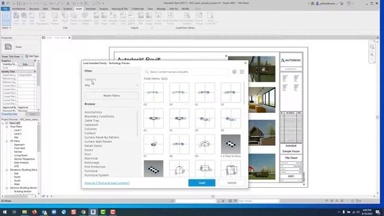Collapse the Identity Data properties group
The height and width of the screenshot is (216, 384).
35,71
